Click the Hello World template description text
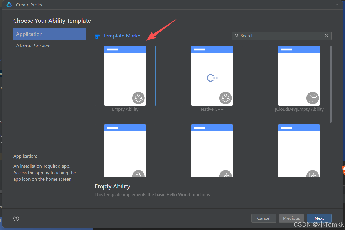The height and width of the screenshot is (230, 345). coord(153,195)
